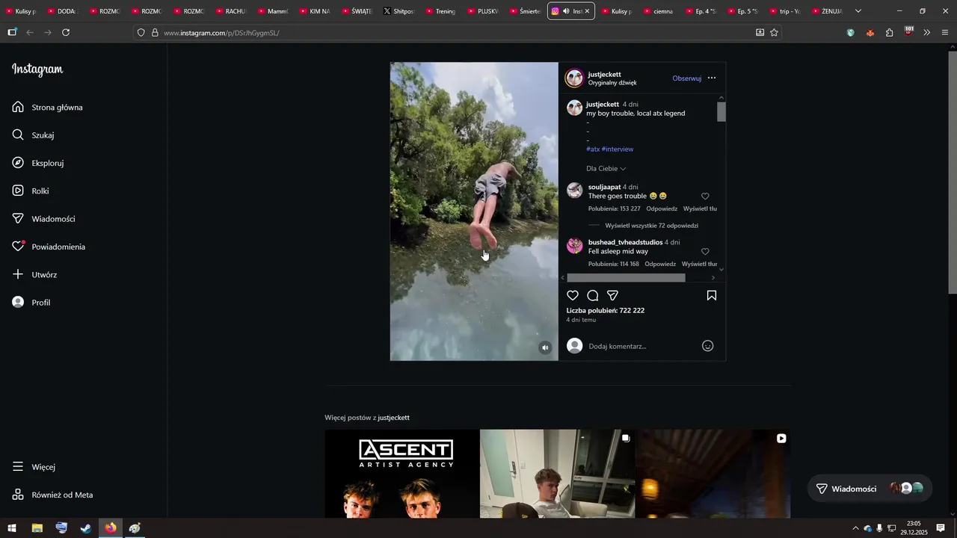
Task: Click Utwórz to create post
Action: tap(35, 275)
